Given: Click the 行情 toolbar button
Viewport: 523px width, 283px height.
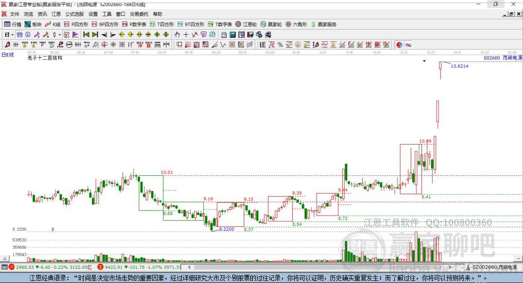Looking at the screenshot, I should coord(13,25).
